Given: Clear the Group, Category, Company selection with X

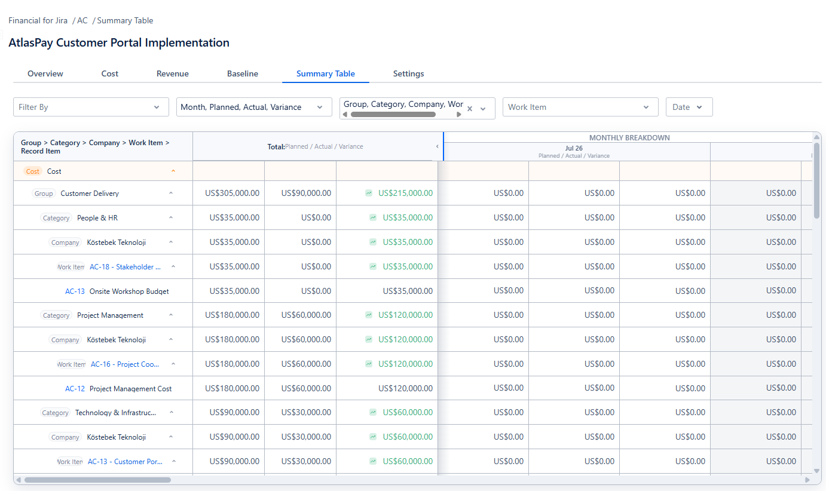Looking at the screenshot, I should pyautogui.click(x=470, y=109).
